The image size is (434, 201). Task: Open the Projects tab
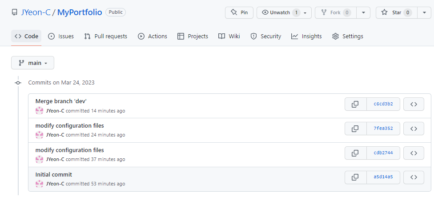tap(193, 36)
